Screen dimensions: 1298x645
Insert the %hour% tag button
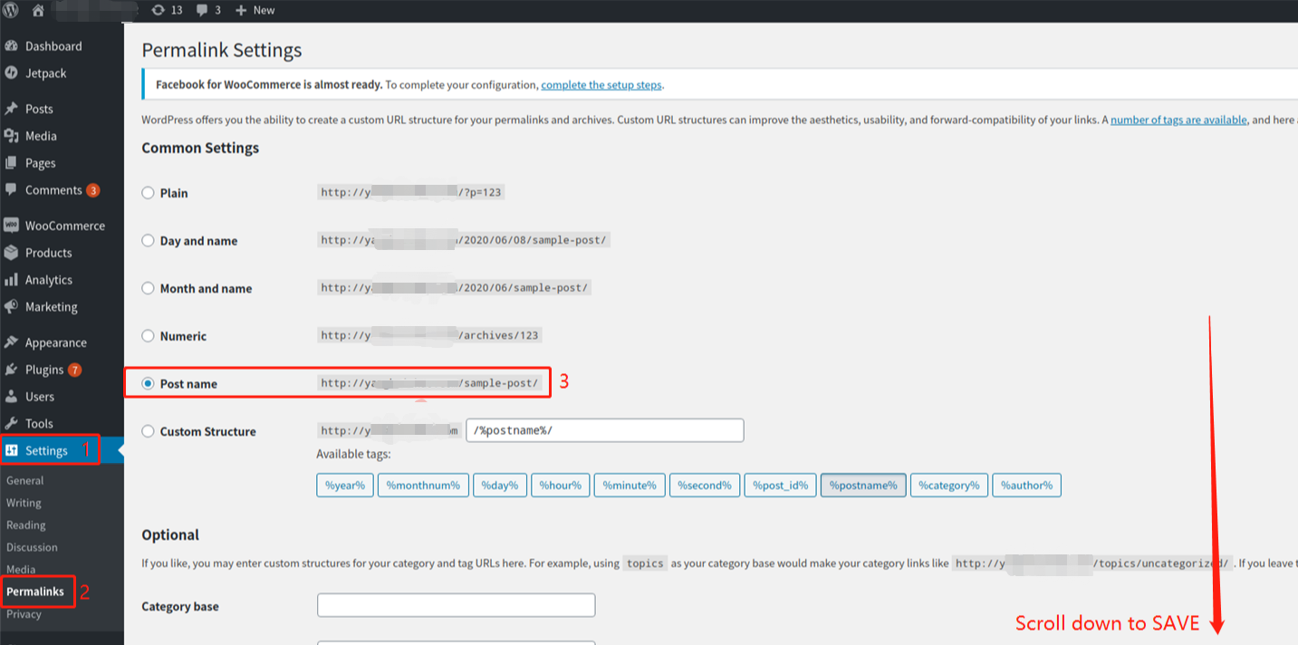561,486
